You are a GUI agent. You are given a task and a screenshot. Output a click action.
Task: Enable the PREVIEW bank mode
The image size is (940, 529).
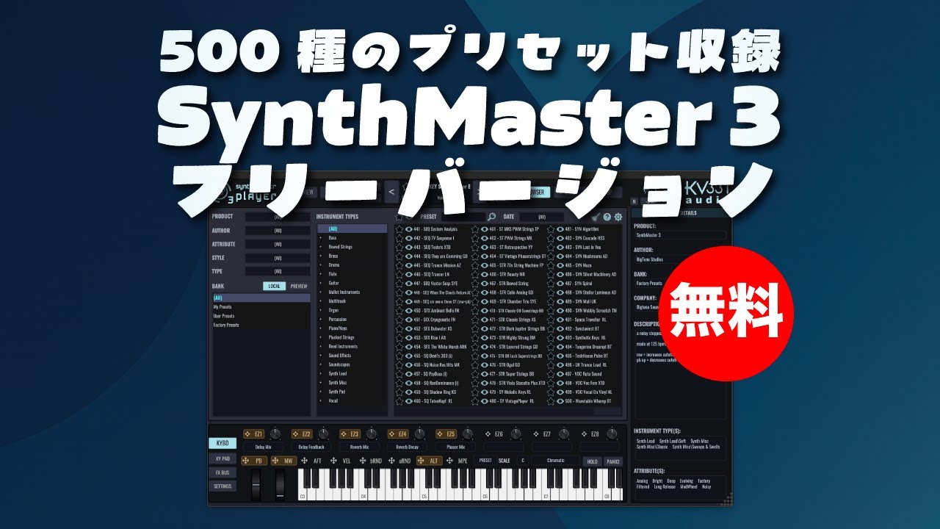(299, 286)
